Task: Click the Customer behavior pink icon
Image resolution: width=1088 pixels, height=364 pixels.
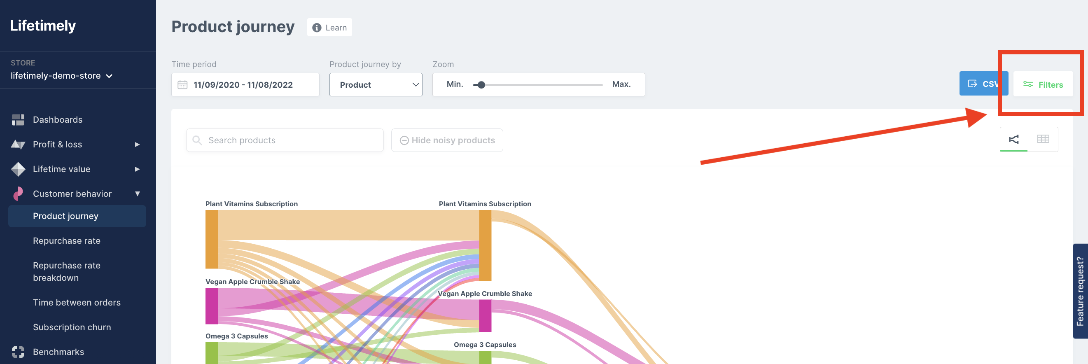Action: click(x=18, y=194)
